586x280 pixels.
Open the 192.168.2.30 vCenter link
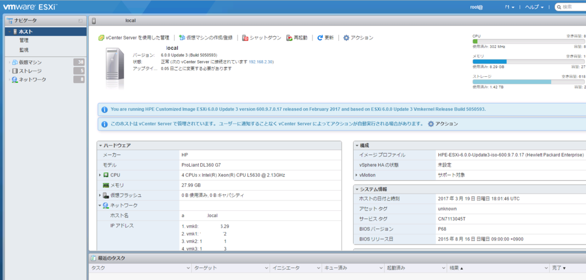[x=260, y=62]
